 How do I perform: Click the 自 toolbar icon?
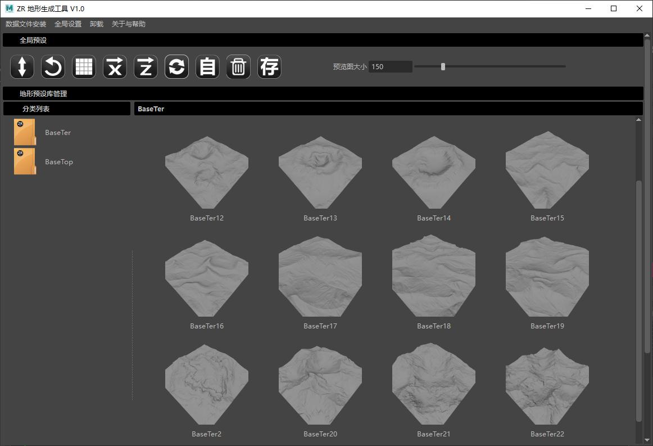207,67
